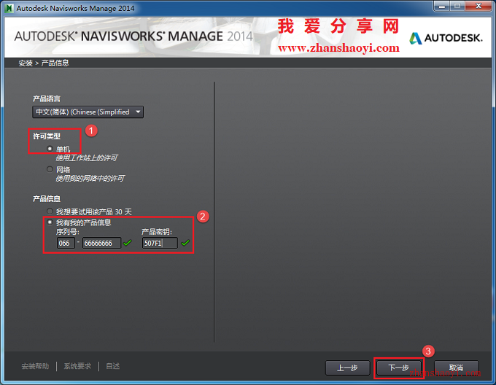Click the green checkmark next to the serial number
The width and height of the screenshot is (496, 385).
[127, 243]
